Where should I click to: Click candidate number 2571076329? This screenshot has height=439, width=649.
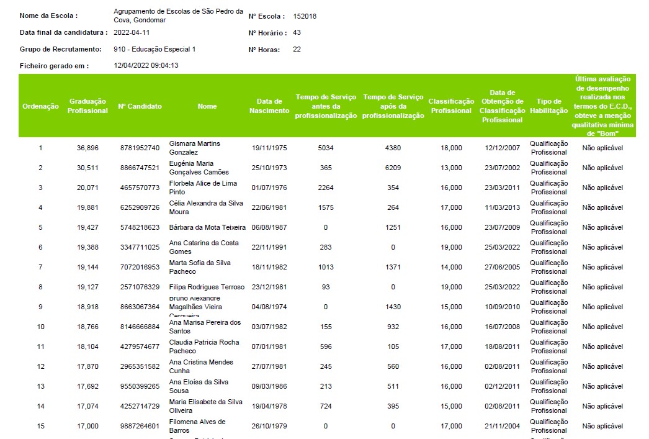click(140, 287)
